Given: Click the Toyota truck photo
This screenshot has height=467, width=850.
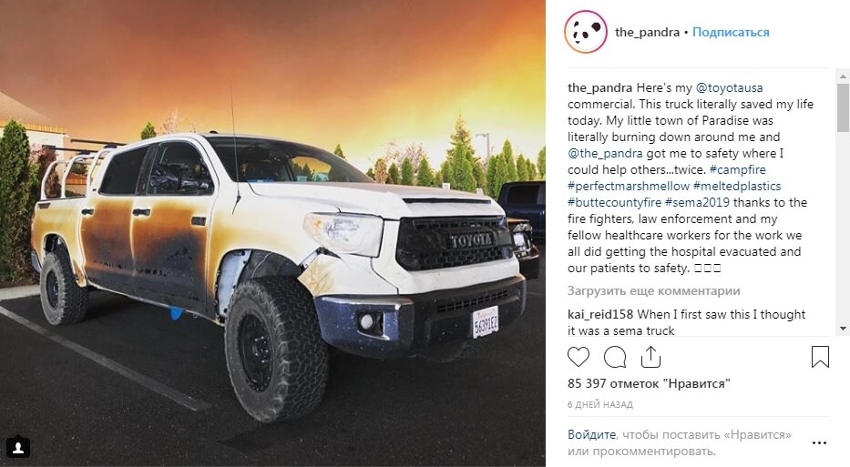Looking at the screenshot, I should click(272, 233).
